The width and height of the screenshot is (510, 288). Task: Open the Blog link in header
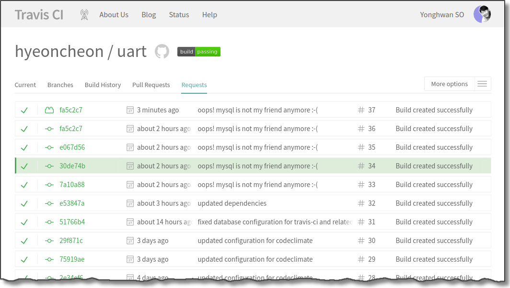[149, 15]
